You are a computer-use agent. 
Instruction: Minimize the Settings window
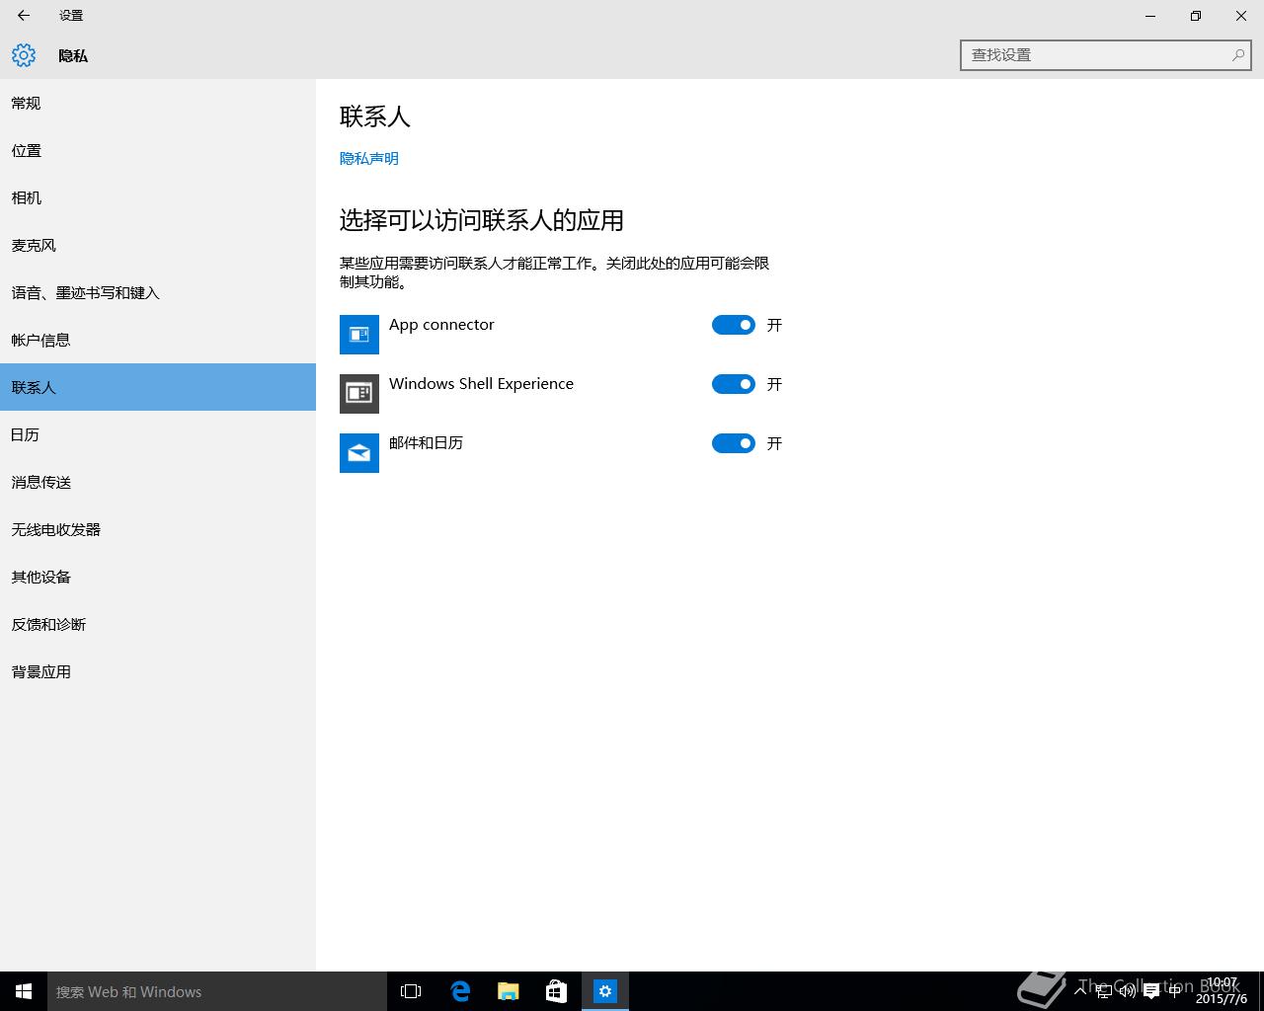pos(1150,16)
